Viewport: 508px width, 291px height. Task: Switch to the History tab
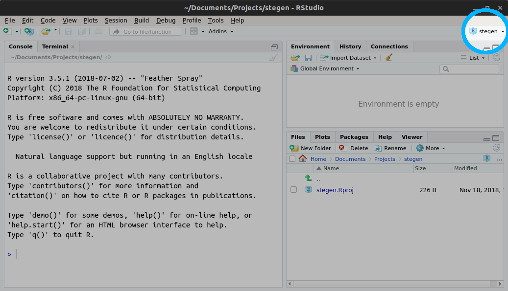(x=350, y=46)
